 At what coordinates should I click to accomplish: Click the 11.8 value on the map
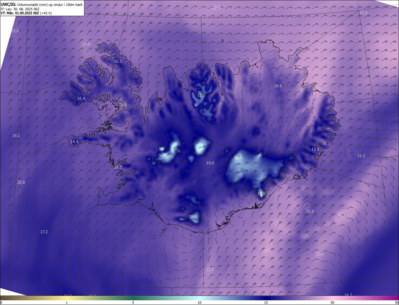point(193,217)
